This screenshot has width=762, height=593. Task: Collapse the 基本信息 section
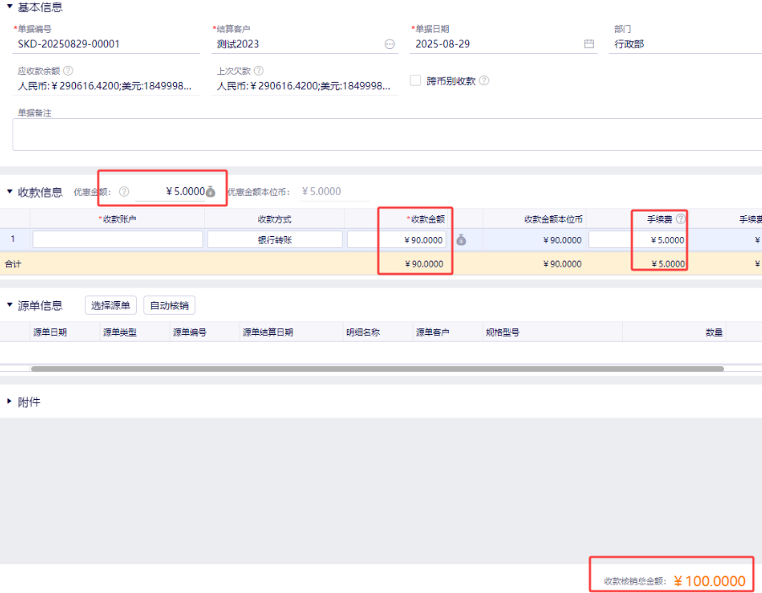(x=9, y=7)
